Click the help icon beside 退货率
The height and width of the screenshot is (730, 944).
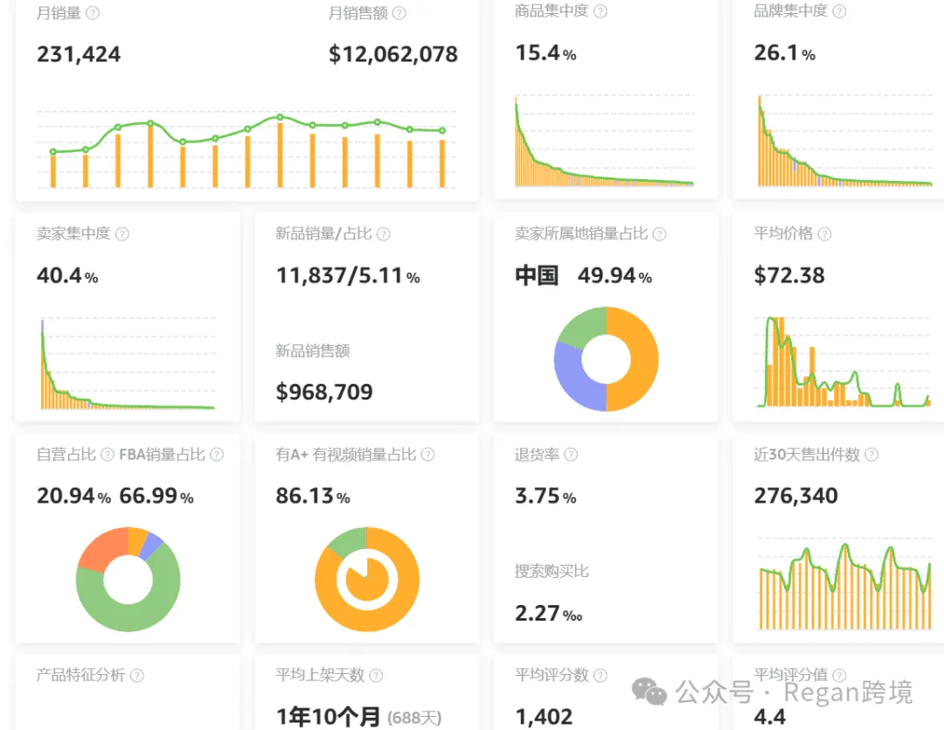click(x=571, y=455)
